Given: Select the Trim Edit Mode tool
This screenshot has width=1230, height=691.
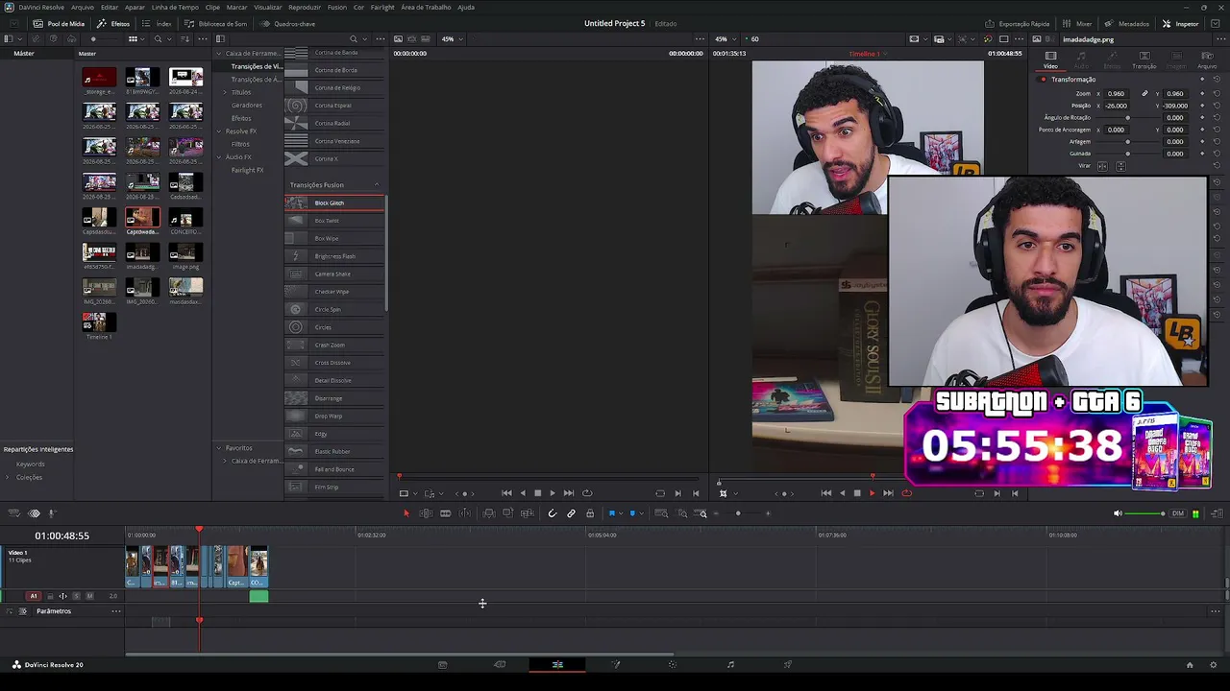Looking at the screenshot, I should click(426, 513).
